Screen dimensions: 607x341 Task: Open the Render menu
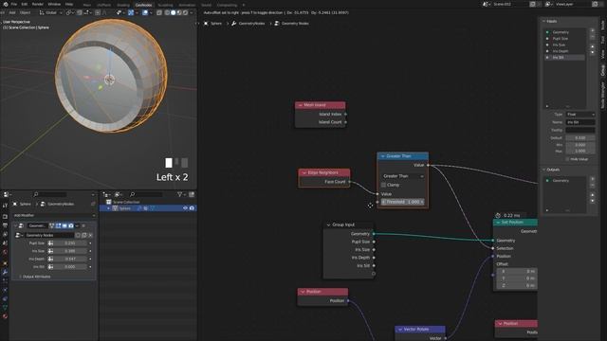tap(38, 4)
